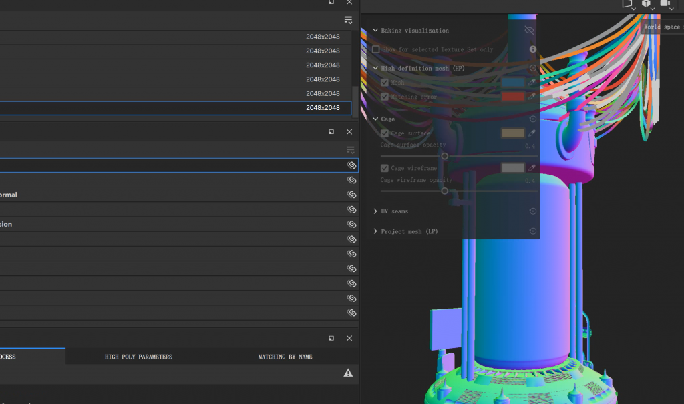Viewport: 684px width, 404px height.
Task: Uncheck the Matching error checkbox
Action: (x=385, y=97)
